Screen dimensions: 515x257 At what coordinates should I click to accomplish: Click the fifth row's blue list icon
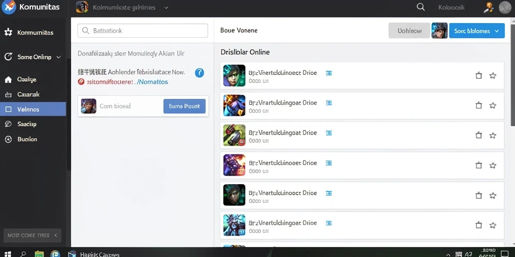coord(328,193)
